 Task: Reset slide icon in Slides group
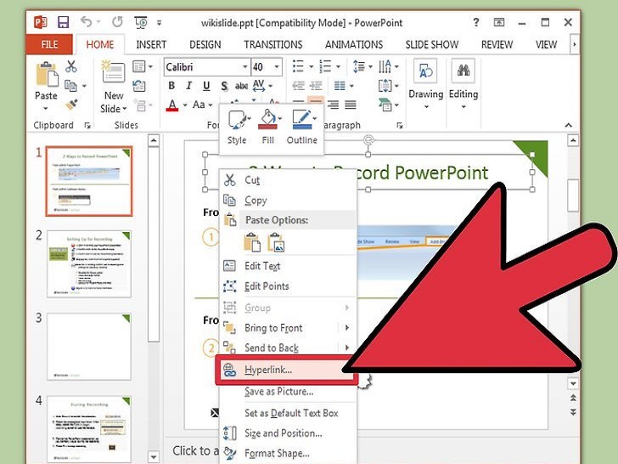[138, 85]
